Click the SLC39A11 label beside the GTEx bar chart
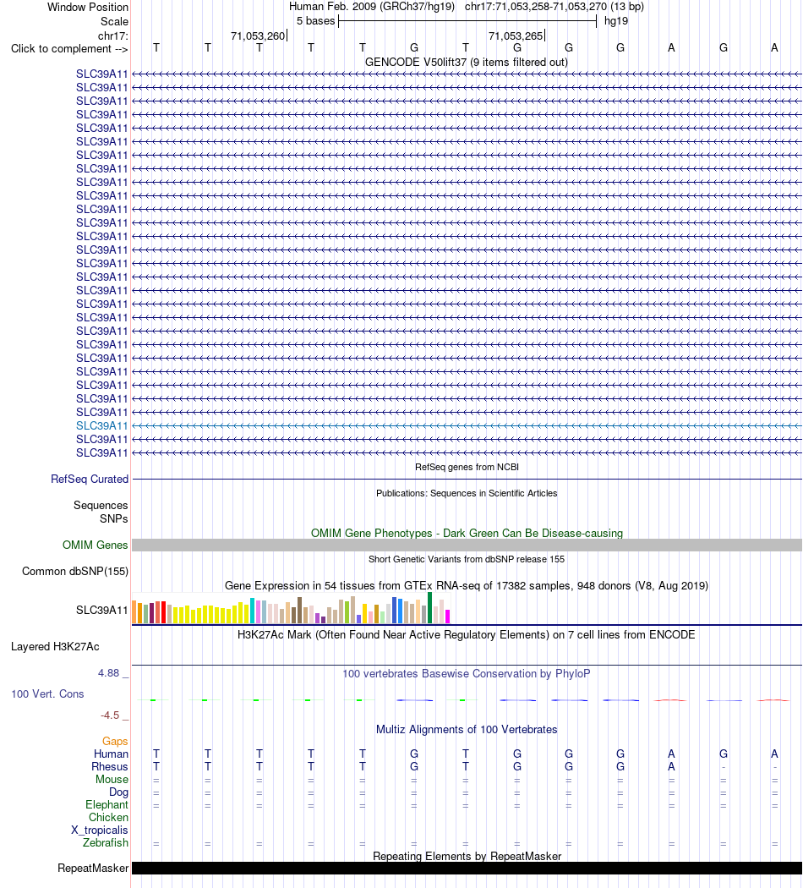 pyautogui.click(x=102, y=610)
